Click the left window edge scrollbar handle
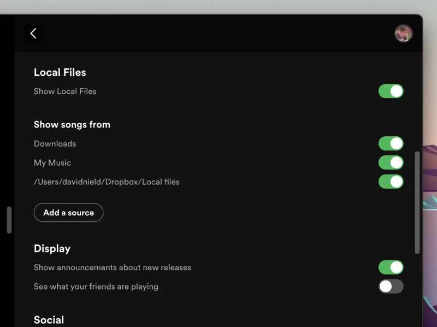The image size is (437, 327). click(8, 219)
